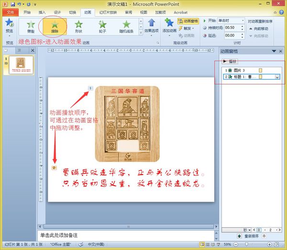Click 向前移动 move earlier button
287x250 pixels.
tap(259, 29)
